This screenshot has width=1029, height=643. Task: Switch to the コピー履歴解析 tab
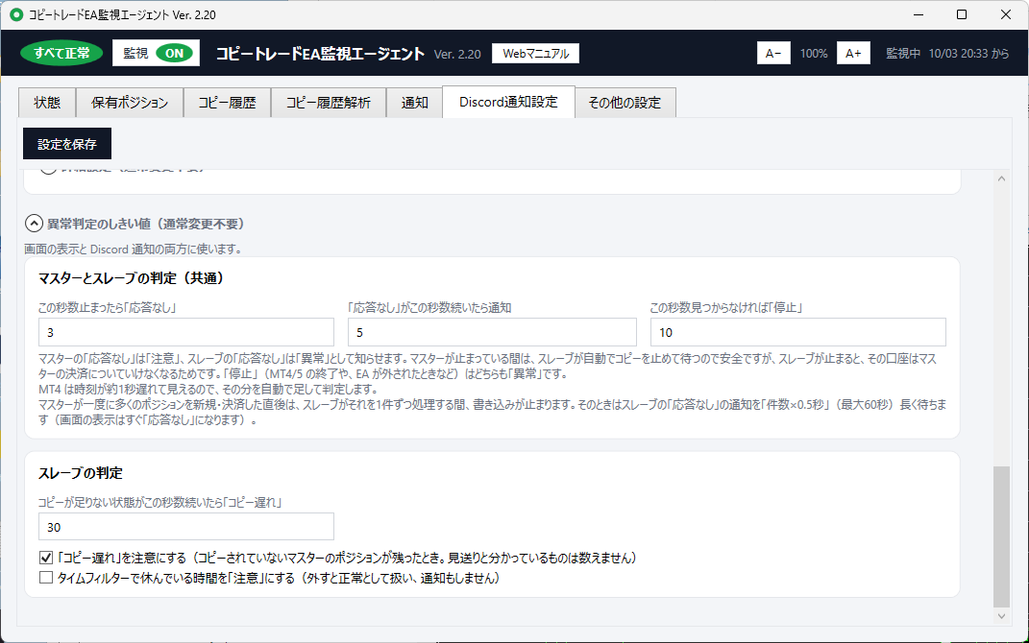click(329, 103)
